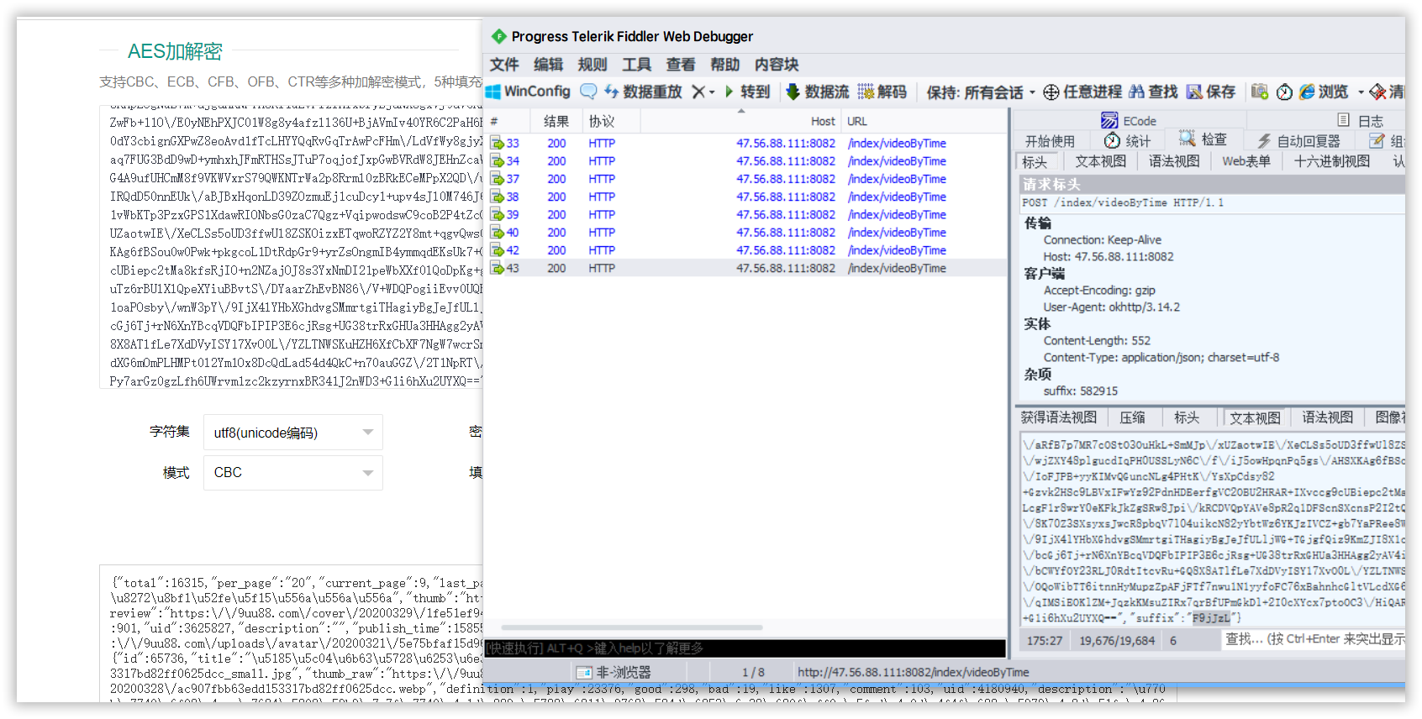
Task: Sort sessions by the 结果 column header
Action: click(556, 121)
